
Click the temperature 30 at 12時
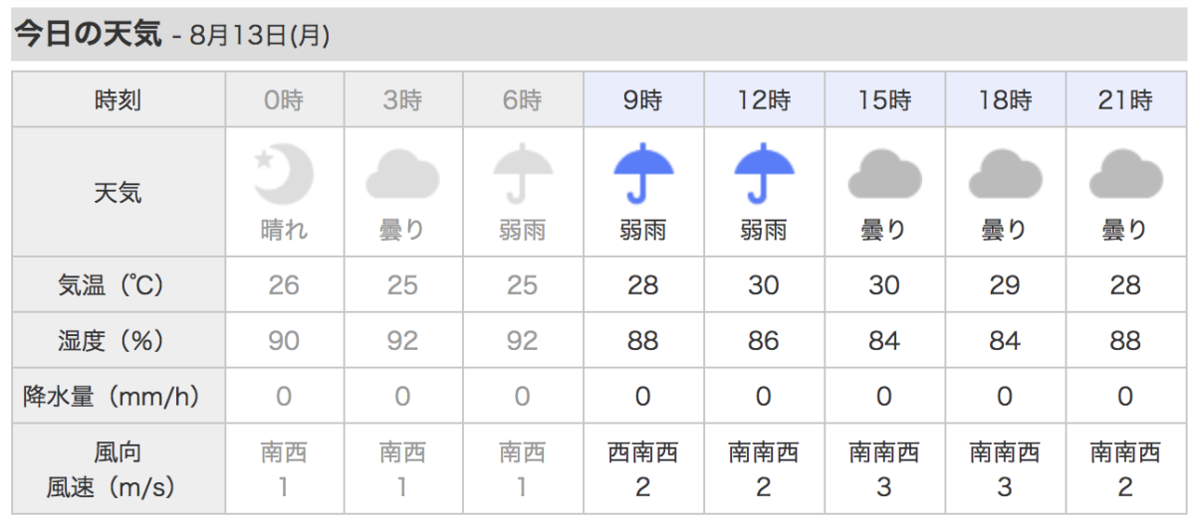pyautogui.click(x=764, y=285)
